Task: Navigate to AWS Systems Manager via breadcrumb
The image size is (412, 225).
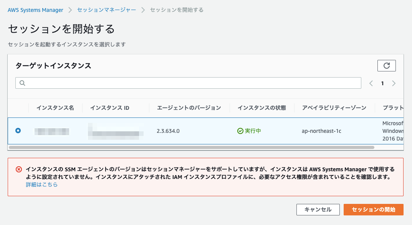Action: (35, 10)
